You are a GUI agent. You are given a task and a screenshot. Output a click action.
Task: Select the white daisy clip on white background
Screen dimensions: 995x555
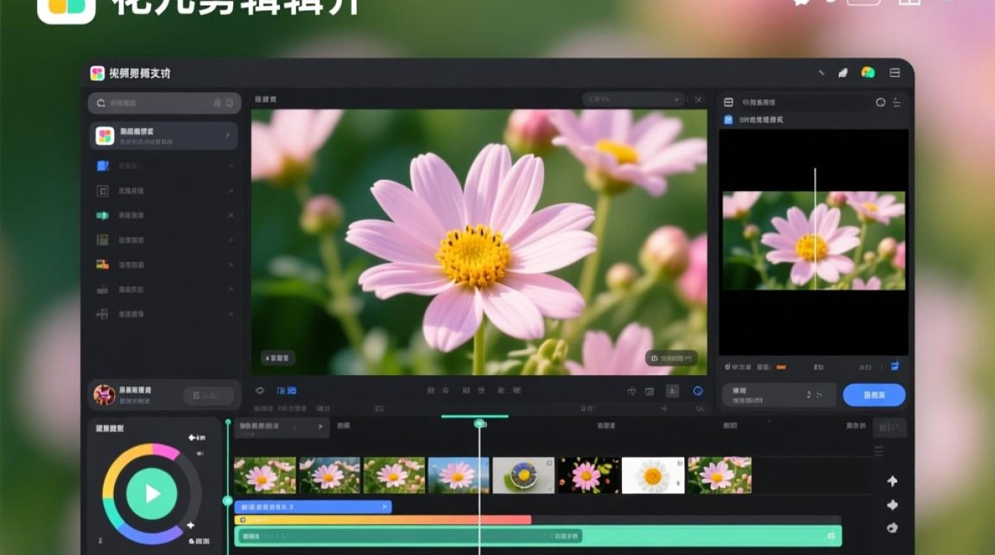click(x=653, y=475)
